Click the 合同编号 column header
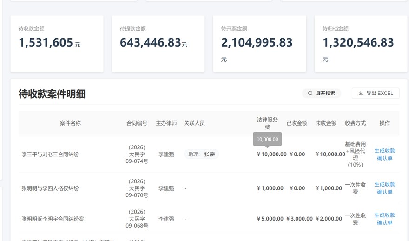 [137, 123]
